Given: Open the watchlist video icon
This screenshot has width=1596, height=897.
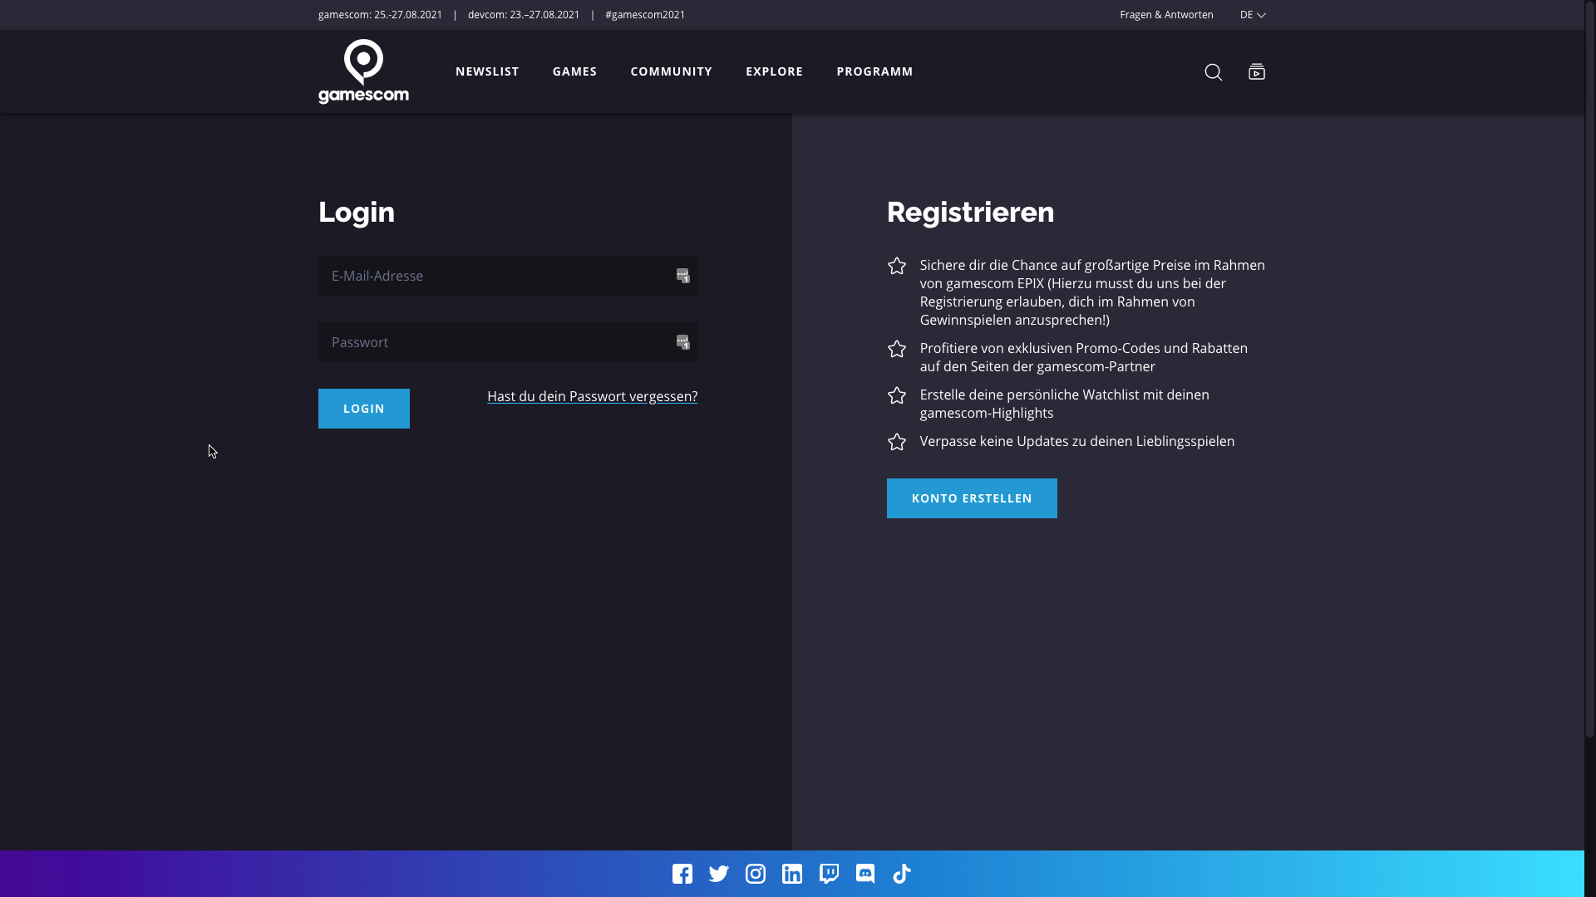Looking at the screenshot, I should [1257, 71].
